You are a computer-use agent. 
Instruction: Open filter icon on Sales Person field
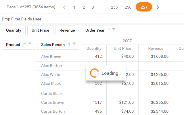click(x=74, y=45)
